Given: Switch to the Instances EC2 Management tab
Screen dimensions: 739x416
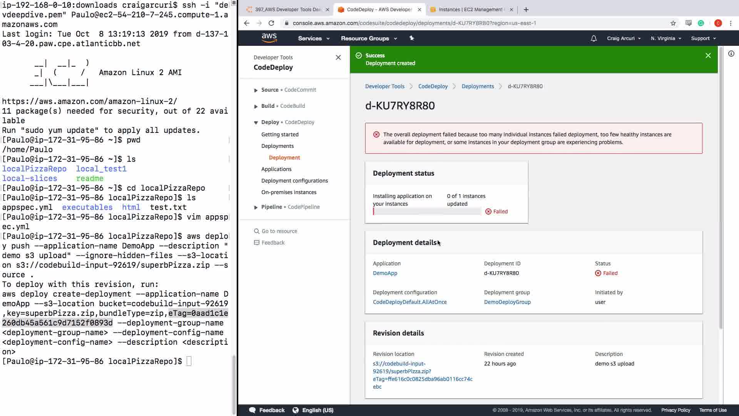Looking at the screenshot, I should coord(470,10).
